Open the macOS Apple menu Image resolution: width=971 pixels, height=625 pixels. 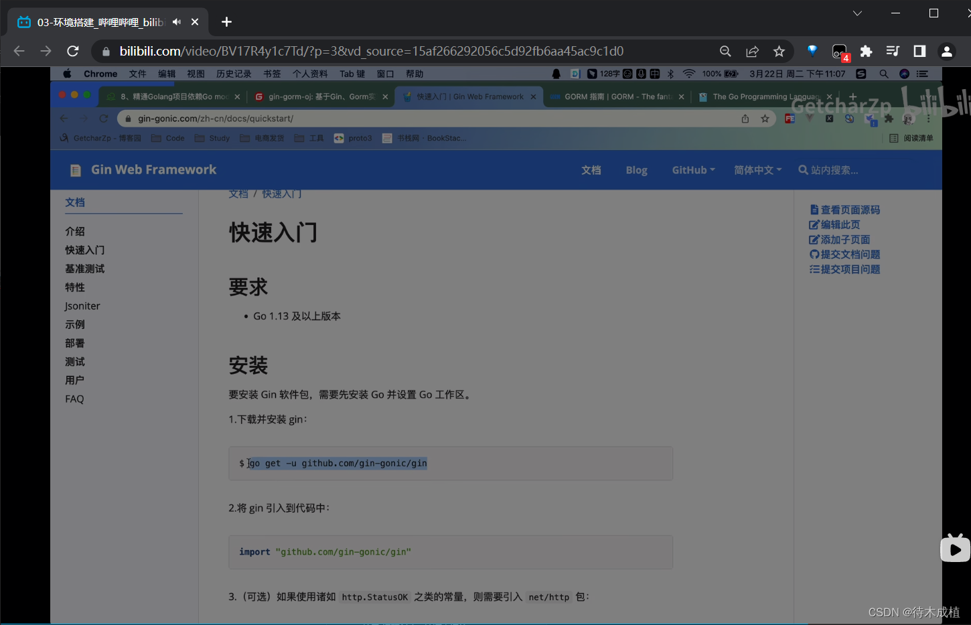tap(67, 74)
